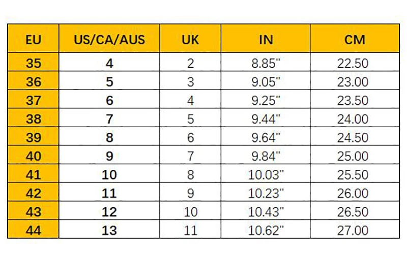
Task: Click EU size 35 cell
Action: [33, 64]
